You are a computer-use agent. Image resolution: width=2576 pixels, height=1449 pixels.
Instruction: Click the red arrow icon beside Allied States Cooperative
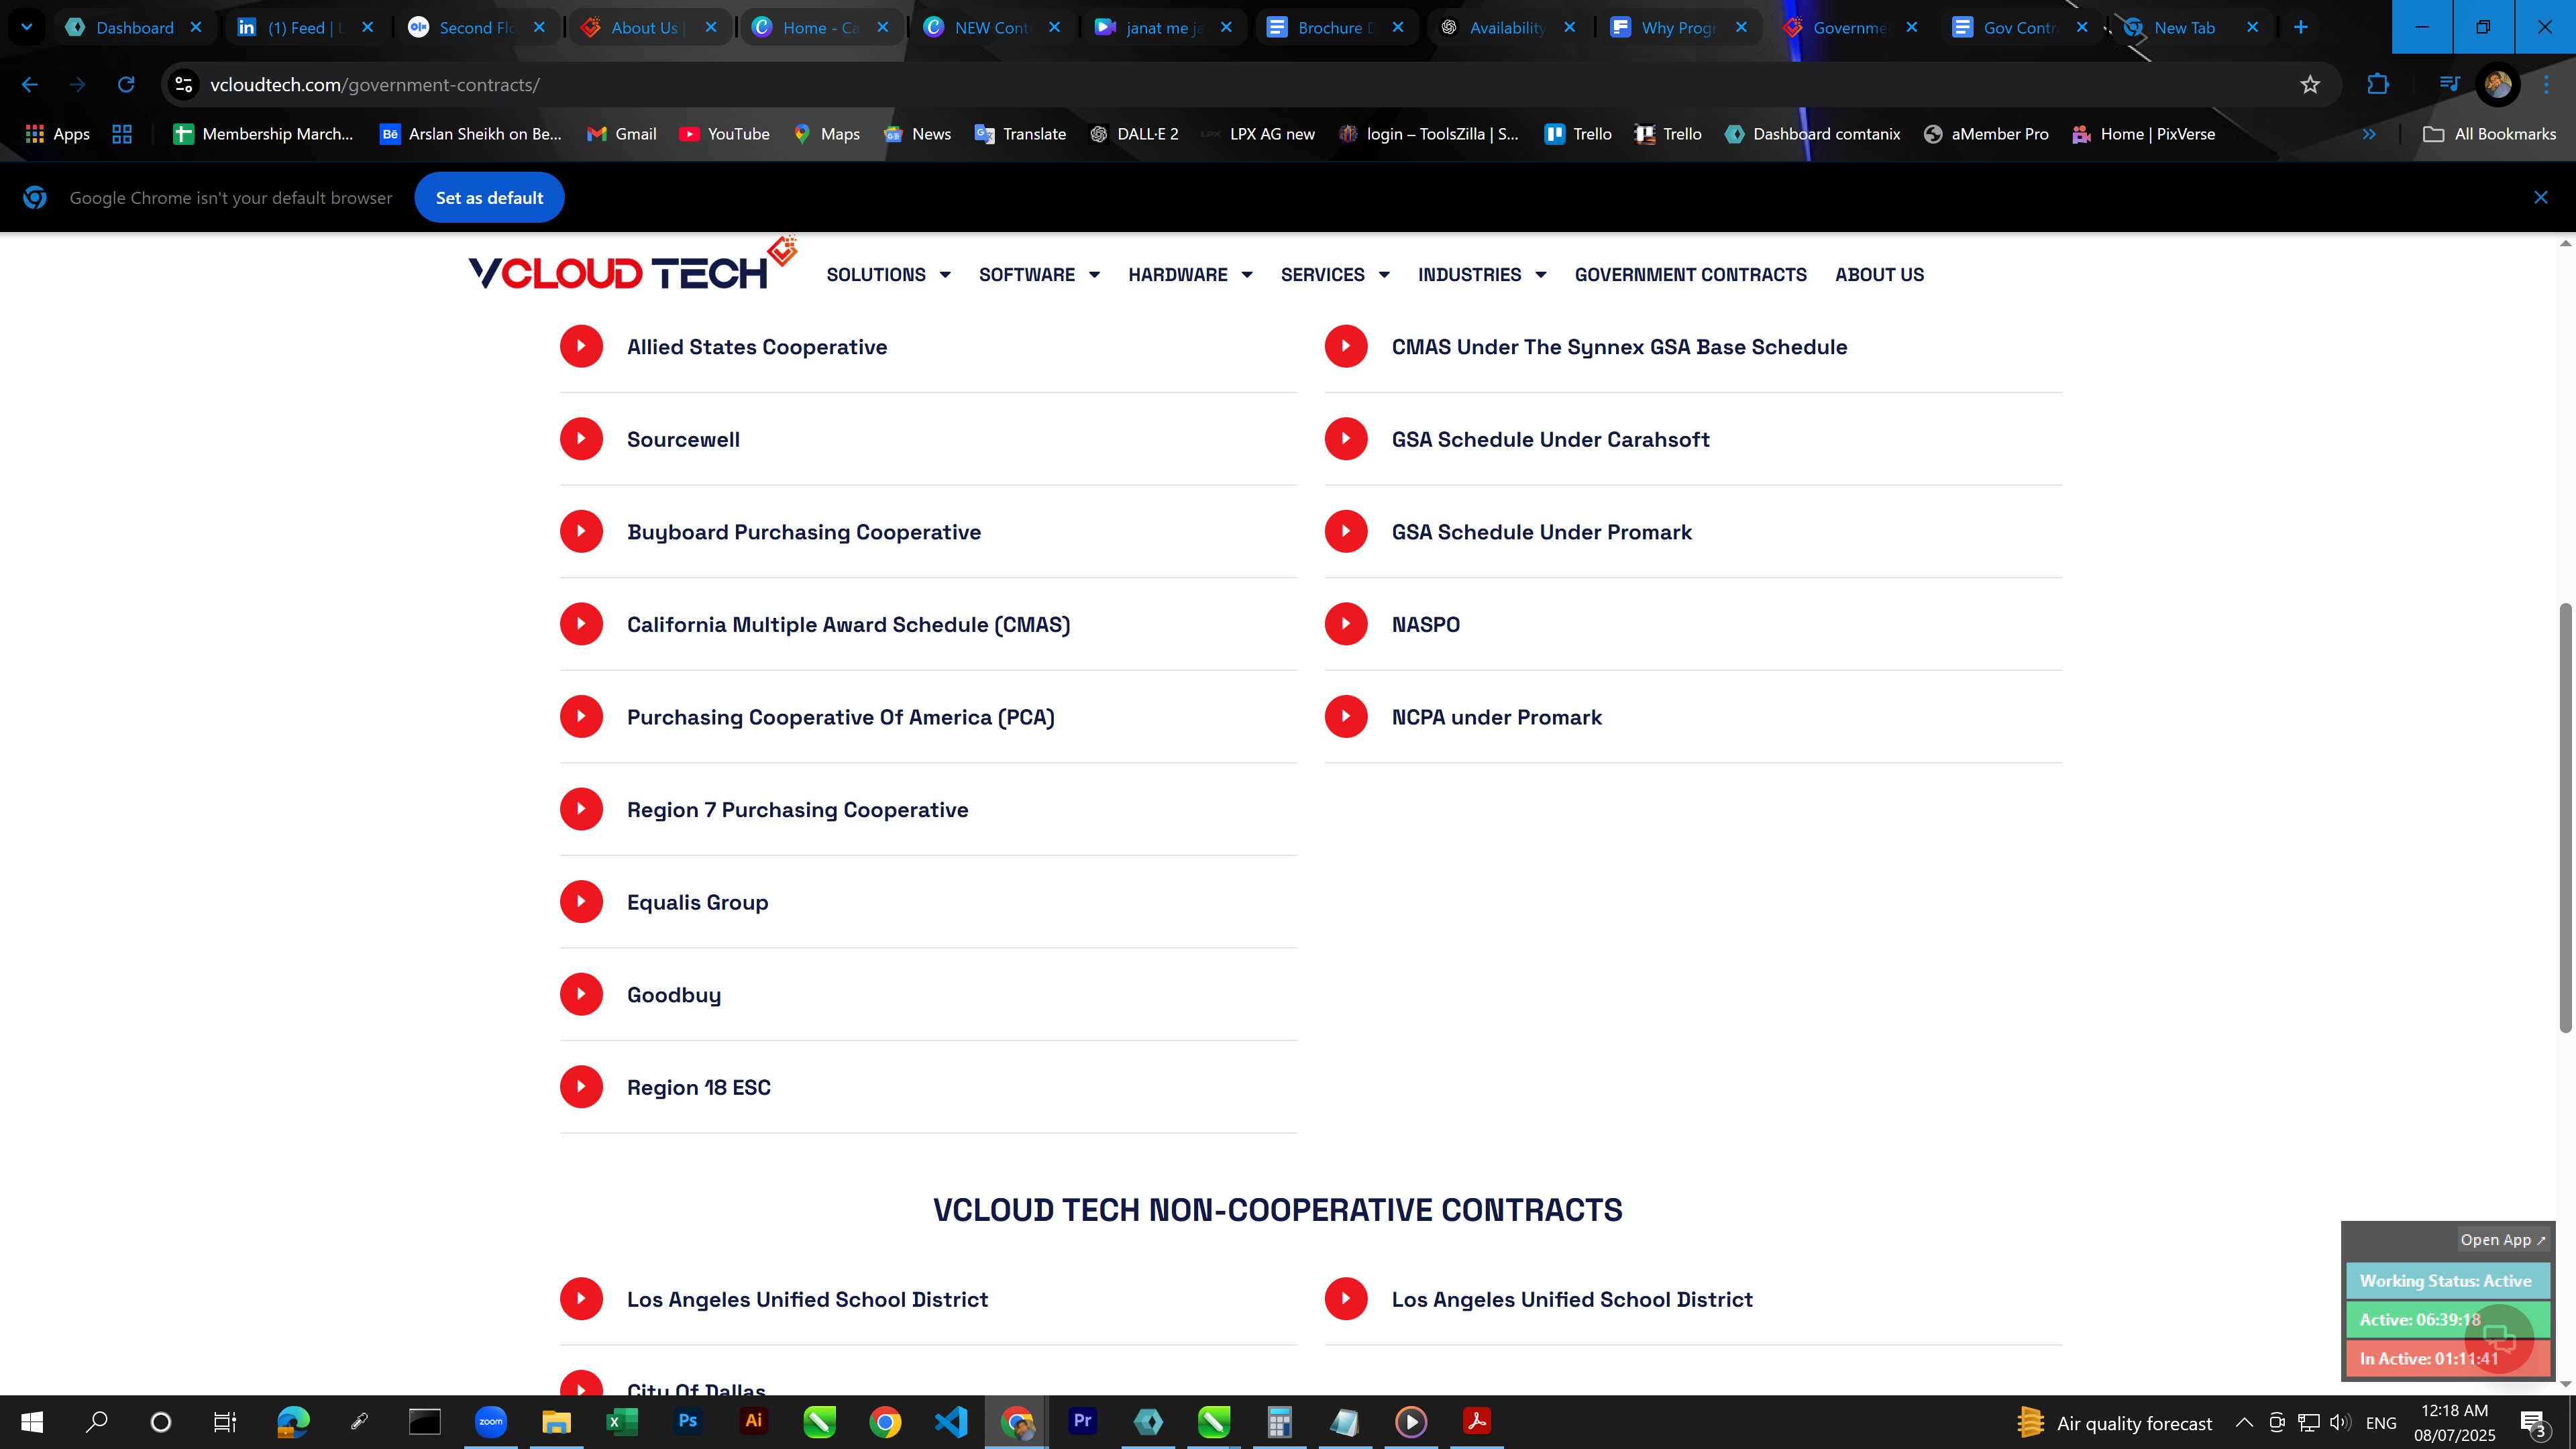(x=581, y=346)
